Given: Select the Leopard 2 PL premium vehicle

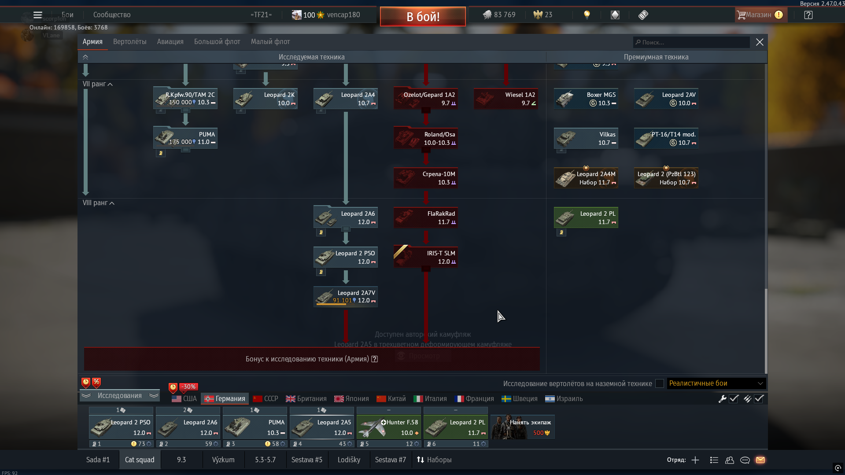Looking at the screenshot, I should click(586, 217).
